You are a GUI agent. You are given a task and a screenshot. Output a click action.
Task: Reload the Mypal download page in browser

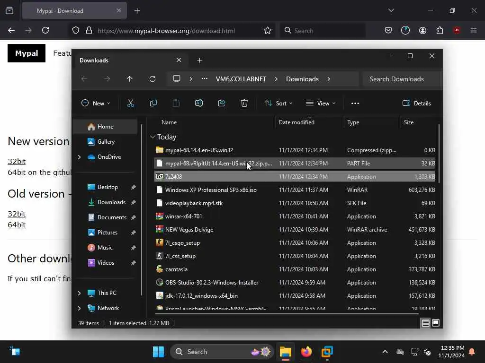[x=45, y=30]
